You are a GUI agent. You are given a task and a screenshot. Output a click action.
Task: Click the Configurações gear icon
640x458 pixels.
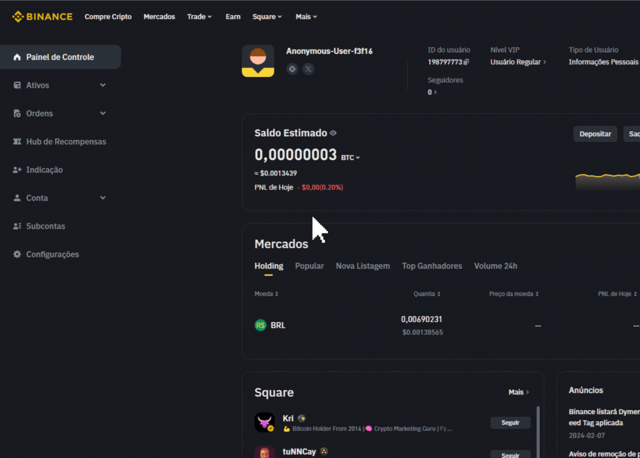(17, 254)
